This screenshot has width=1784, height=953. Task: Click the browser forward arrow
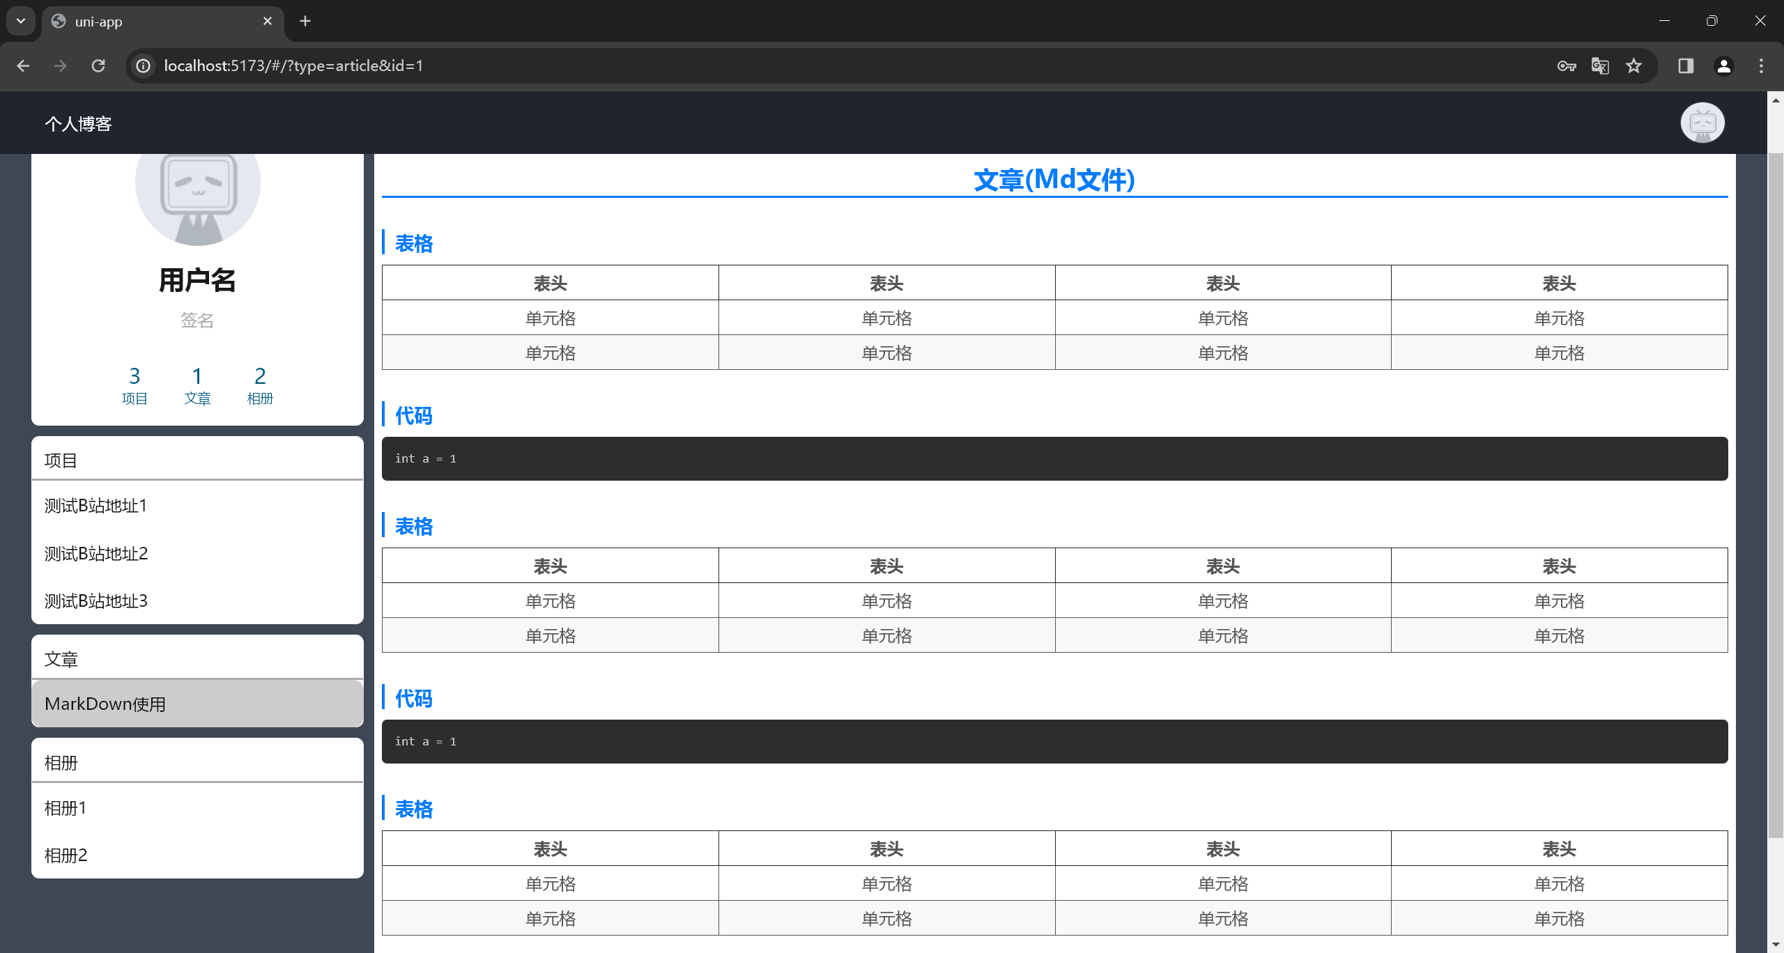coord(61,65)
